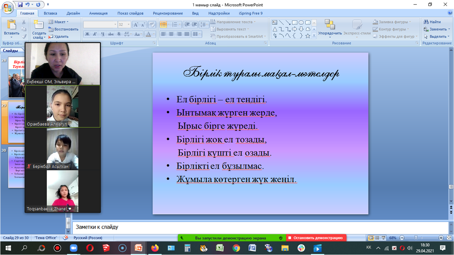This screenshot has height=255, width=454.
Task: Toggle italic (К) formatting
Action: pos(95,34)
